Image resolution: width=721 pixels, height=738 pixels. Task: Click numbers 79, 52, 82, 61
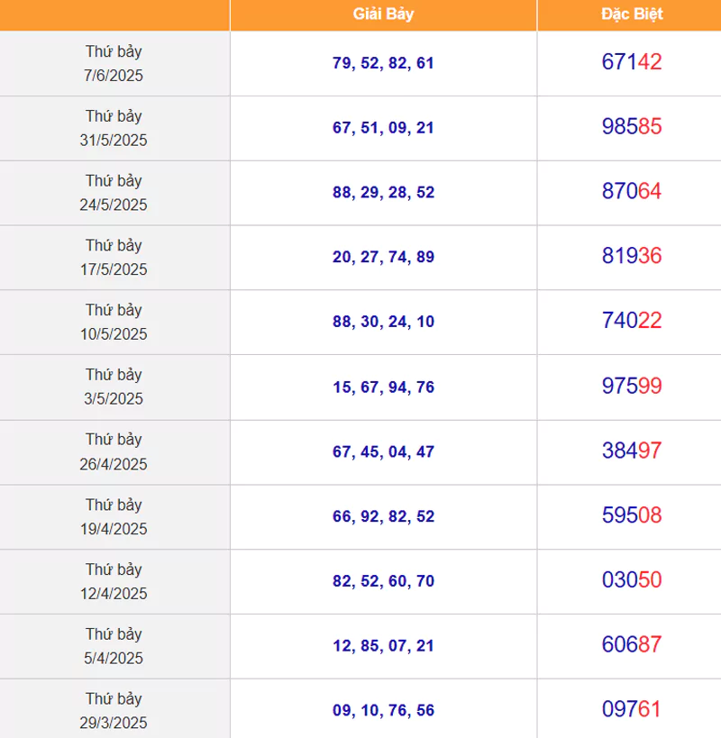[383, 63]
